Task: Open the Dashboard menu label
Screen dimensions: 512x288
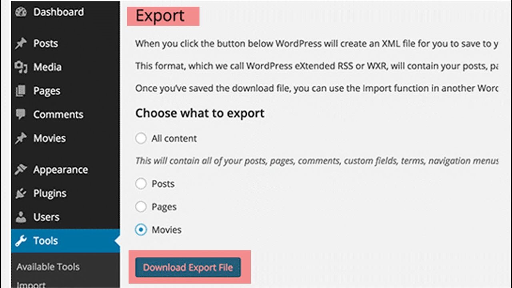Action: click(59, 12)
